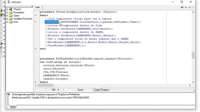Image resolution: width=200 pixels, height=112 pixels.
Task: Click the 'procedure TForm3.btnAplicaClick' declaration line
Action: (78, 12)
